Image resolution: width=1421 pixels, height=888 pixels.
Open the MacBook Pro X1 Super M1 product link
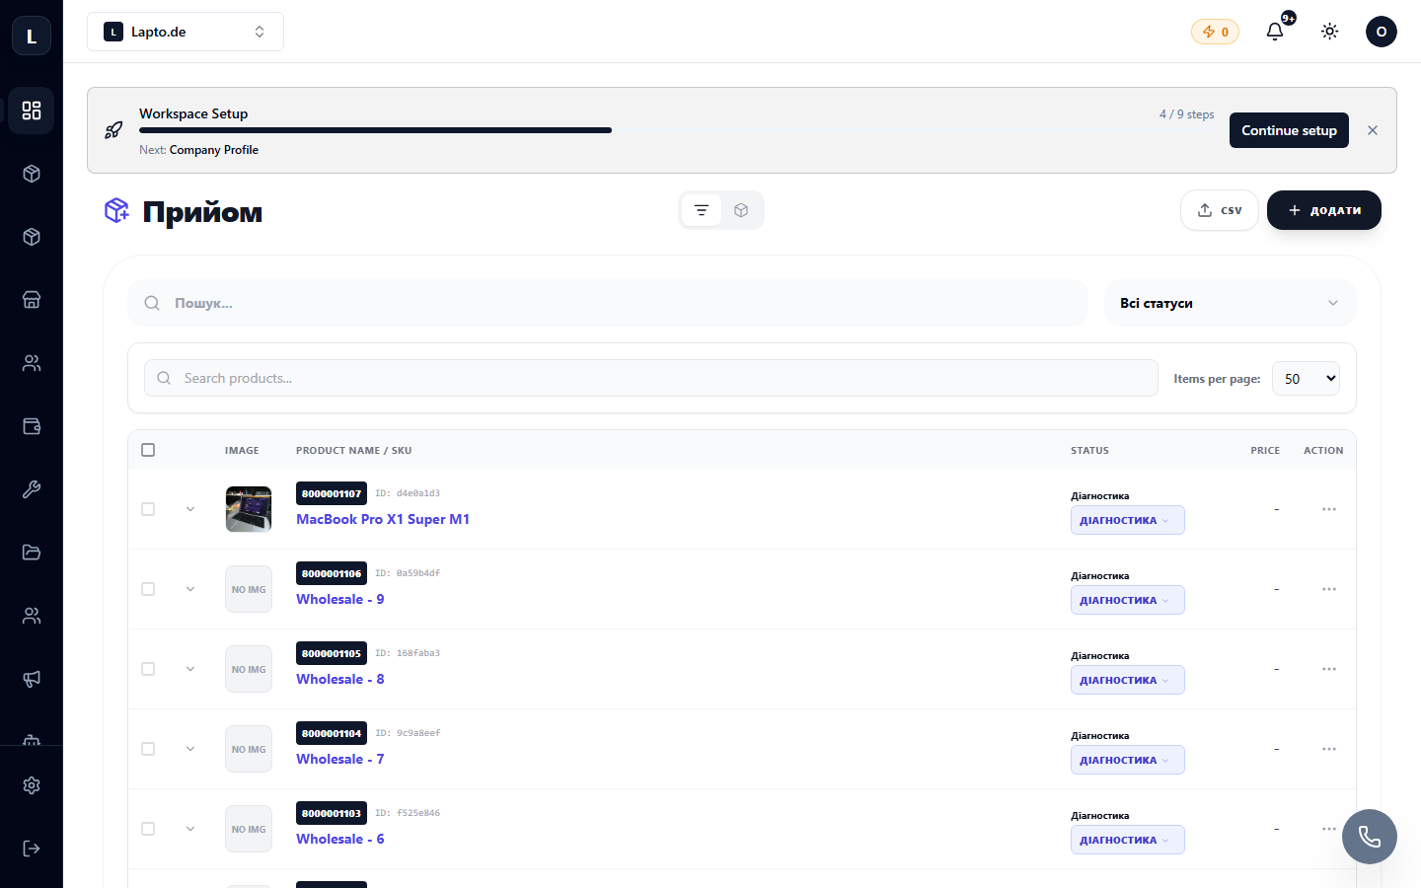[383, 519]
